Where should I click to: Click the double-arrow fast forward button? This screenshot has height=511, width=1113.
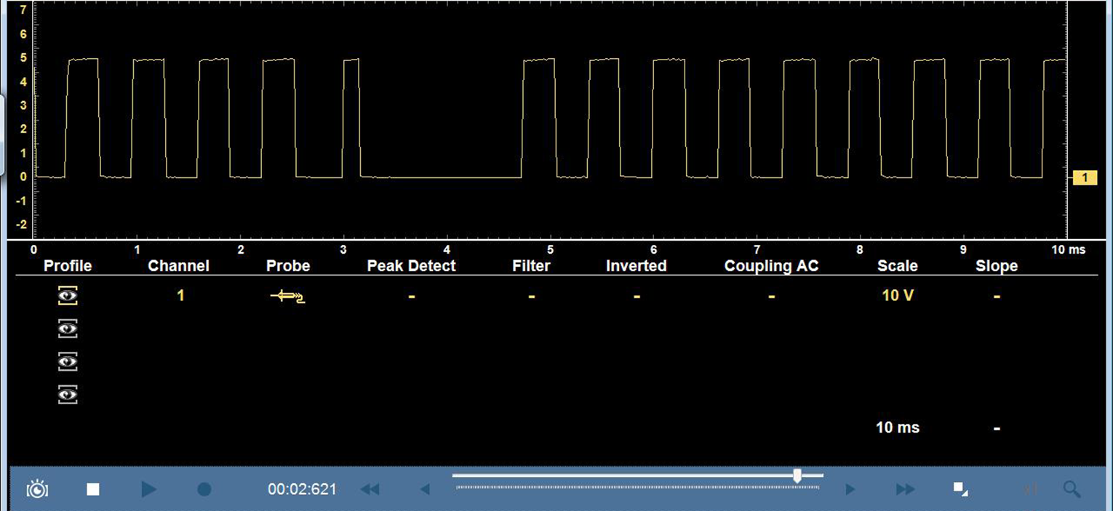click(905, 489)
